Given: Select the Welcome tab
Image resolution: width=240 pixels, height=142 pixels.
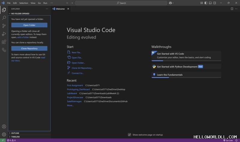Looking at the screenshot, I should pyautogui.click(x=60, y=9).
